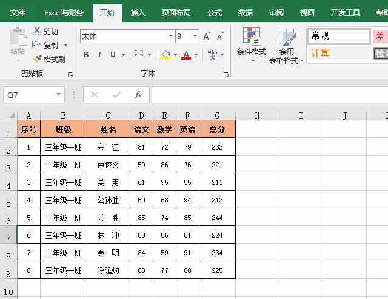Click the yellow fill color bucket
Screen dimensions: 388x299
point(166,55)
